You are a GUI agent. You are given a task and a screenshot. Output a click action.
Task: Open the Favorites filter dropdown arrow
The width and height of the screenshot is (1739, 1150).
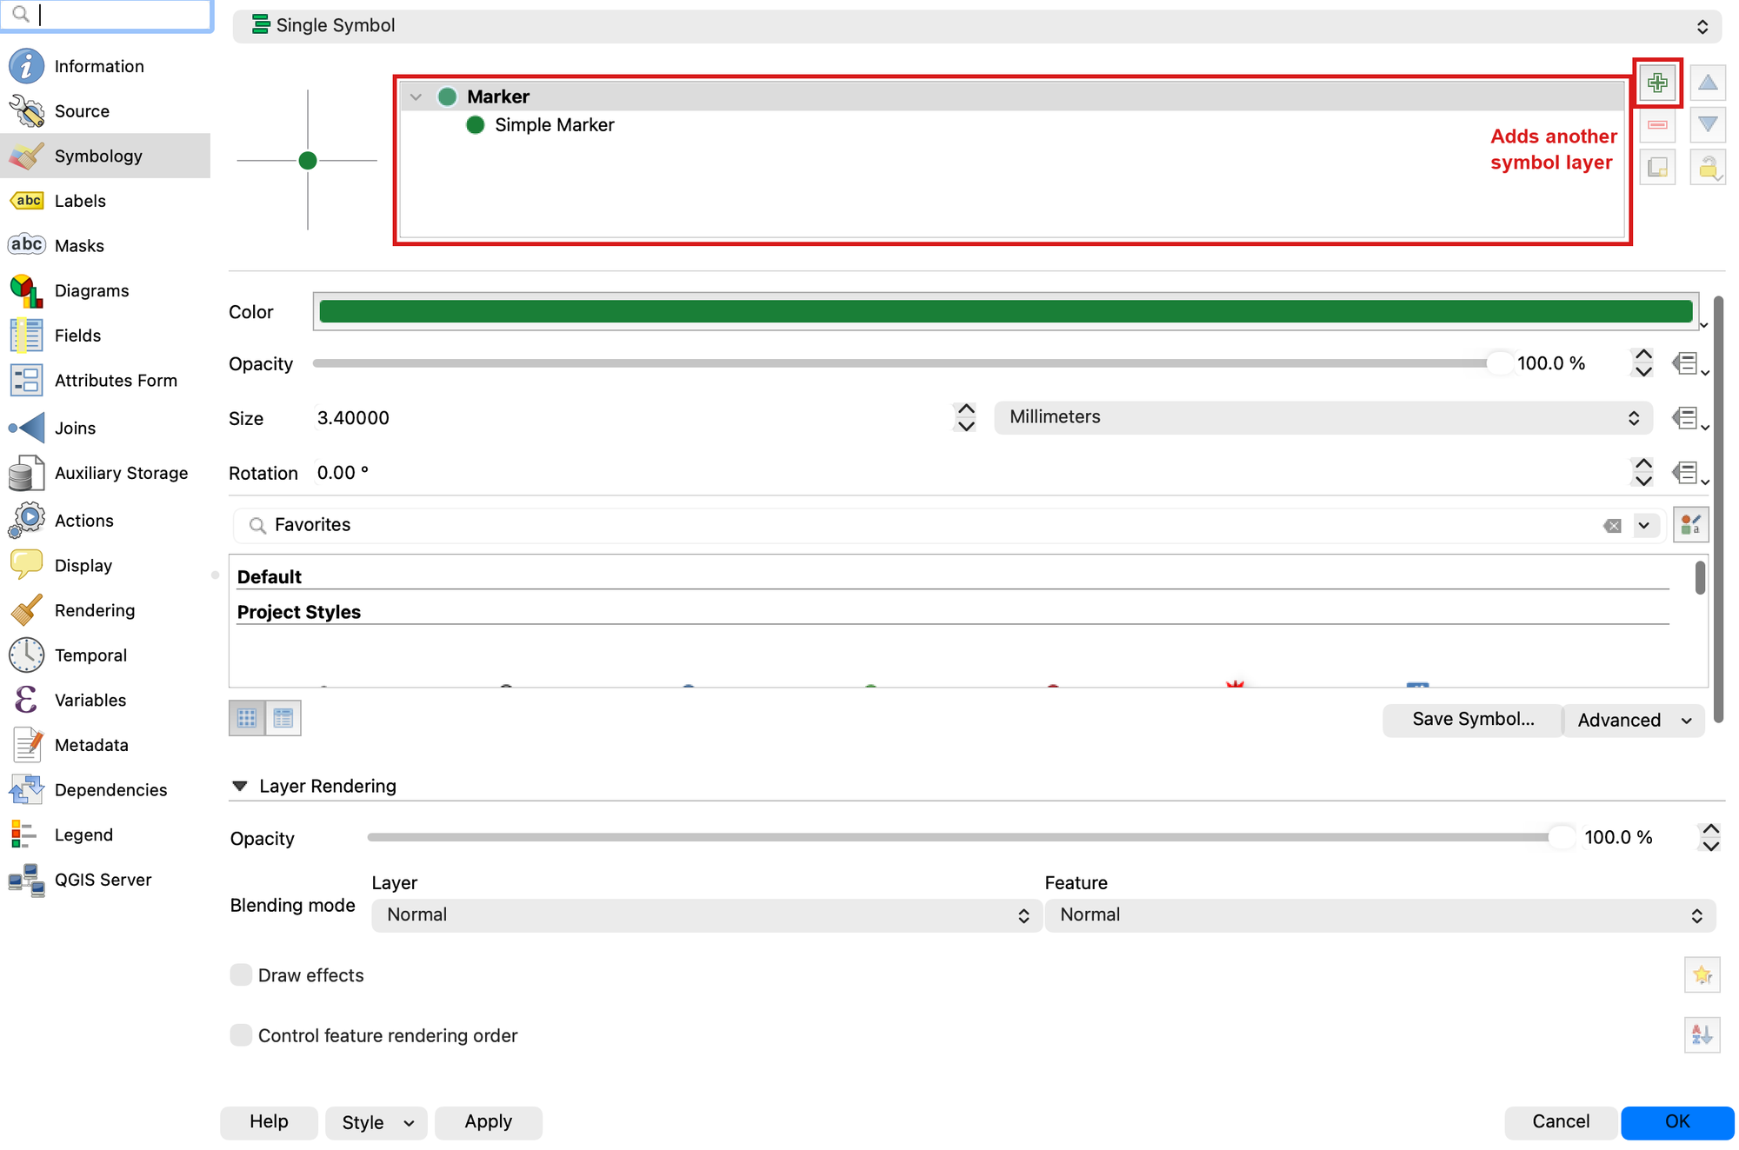click(x=1643, y=526)
